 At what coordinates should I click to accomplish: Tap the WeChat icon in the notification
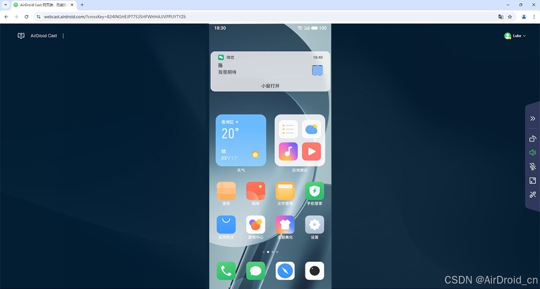(221, 58)
